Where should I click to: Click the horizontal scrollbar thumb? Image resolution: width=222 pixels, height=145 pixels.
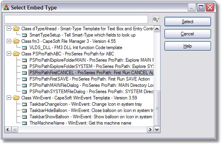point(15,130)
